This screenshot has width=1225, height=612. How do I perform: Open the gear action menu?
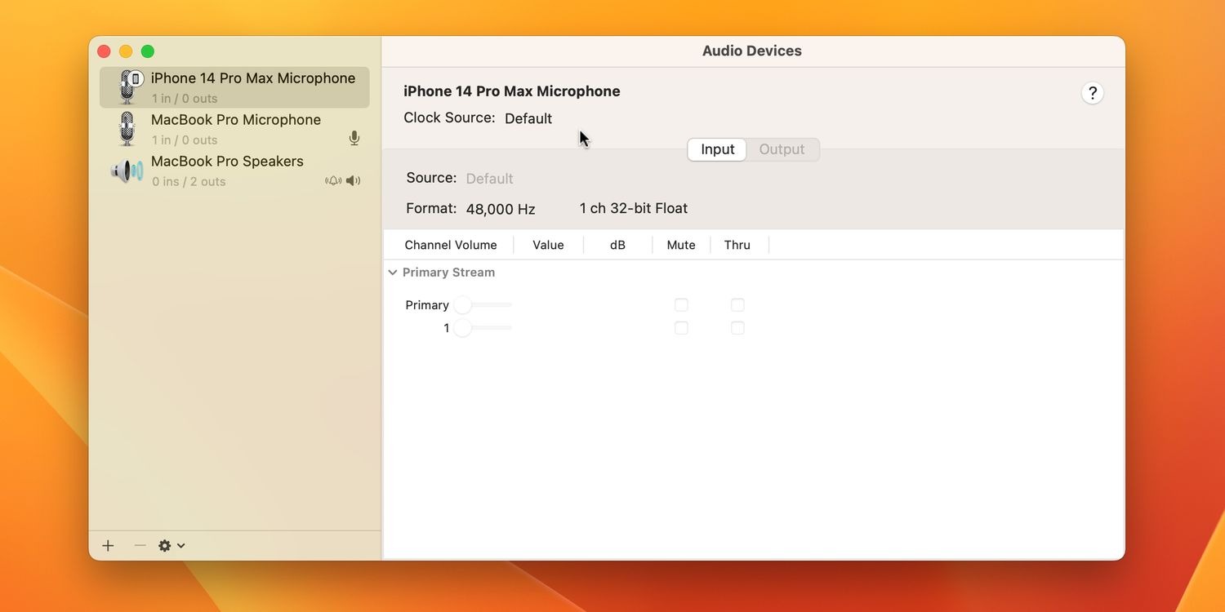171,546
